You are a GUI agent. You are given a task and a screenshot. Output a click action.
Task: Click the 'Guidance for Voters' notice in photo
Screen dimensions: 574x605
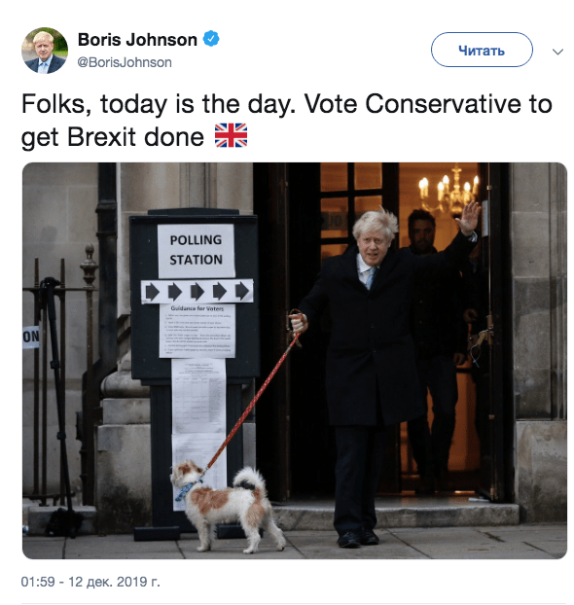click(x=197, y=331)
